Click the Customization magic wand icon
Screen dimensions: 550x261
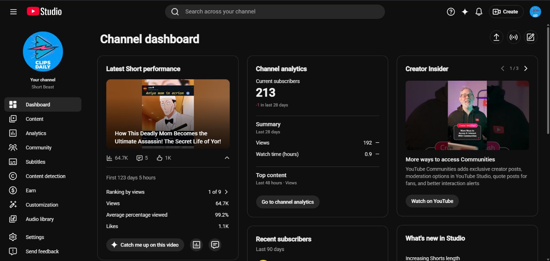[x=13, y=205]
